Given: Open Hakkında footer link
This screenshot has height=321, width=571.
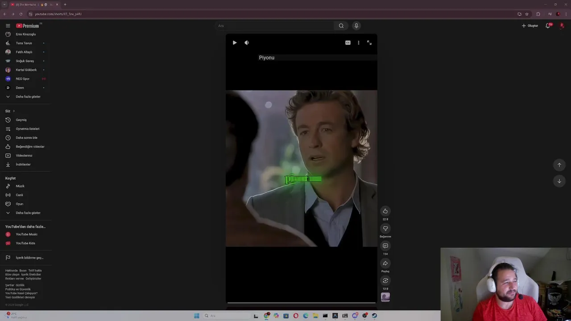Looking at the screenshot, I should (11, 271).
